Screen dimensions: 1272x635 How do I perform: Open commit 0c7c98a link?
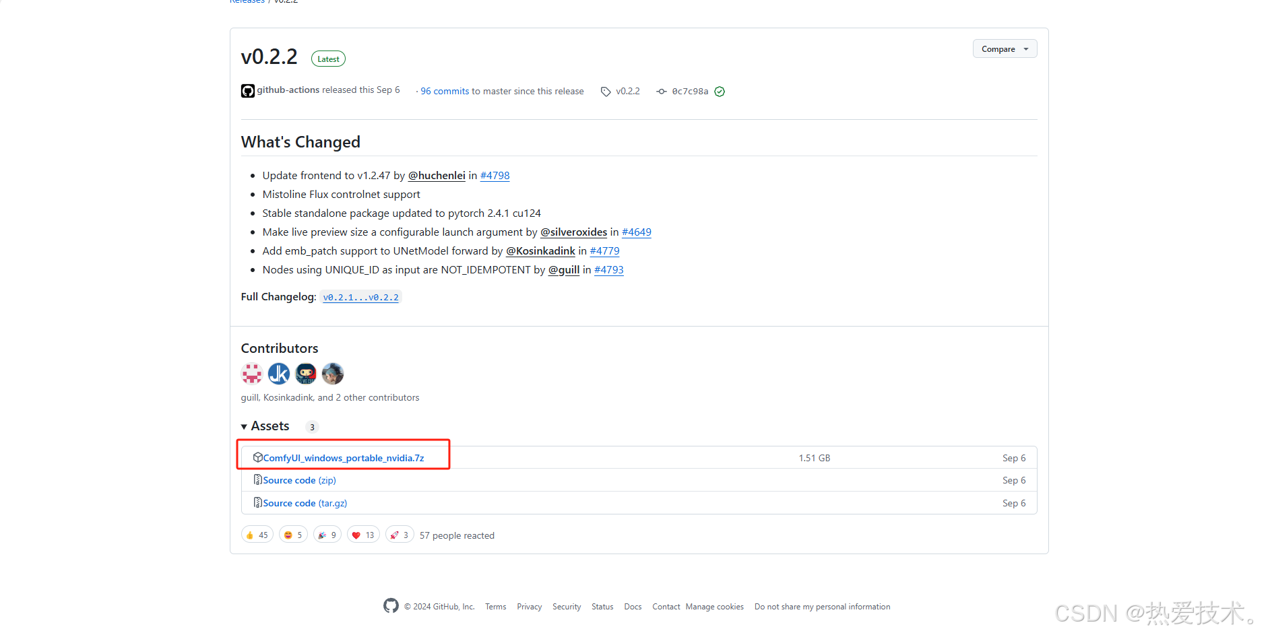click(x=690, y=92)
